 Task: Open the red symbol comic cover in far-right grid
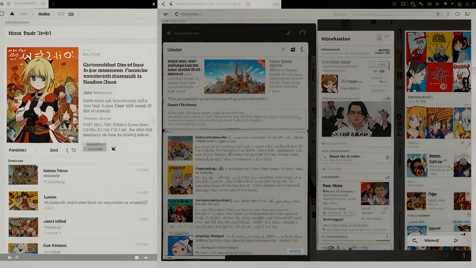(439, 77)
